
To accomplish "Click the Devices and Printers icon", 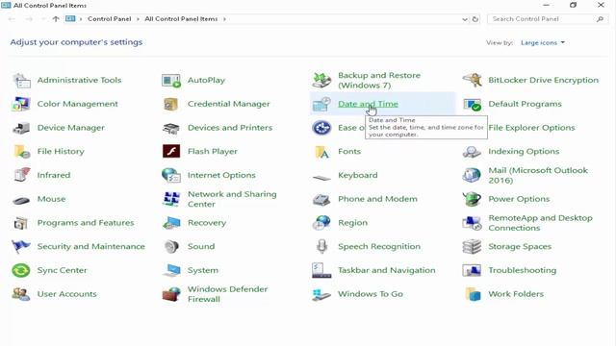I will (171, 128).
